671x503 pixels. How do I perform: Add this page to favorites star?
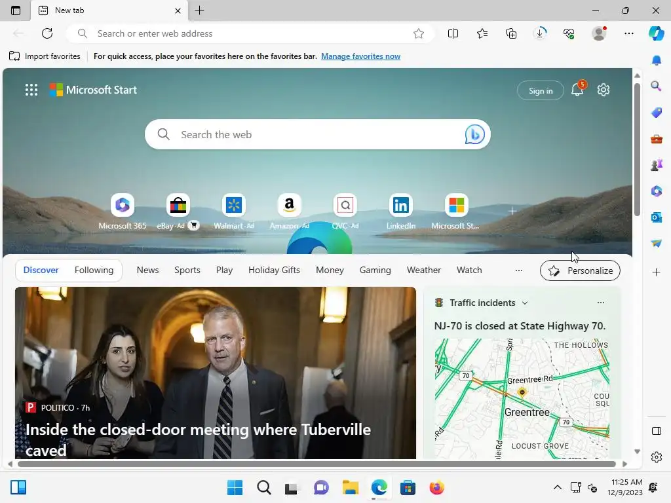[419, 33]
